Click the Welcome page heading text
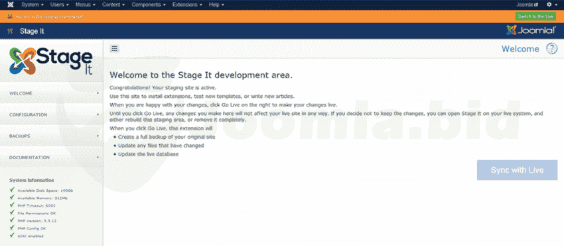 520,49
